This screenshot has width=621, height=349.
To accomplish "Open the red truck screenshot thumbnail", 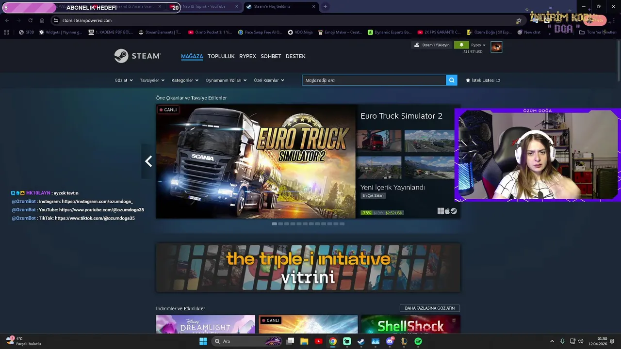I will 379,141.
